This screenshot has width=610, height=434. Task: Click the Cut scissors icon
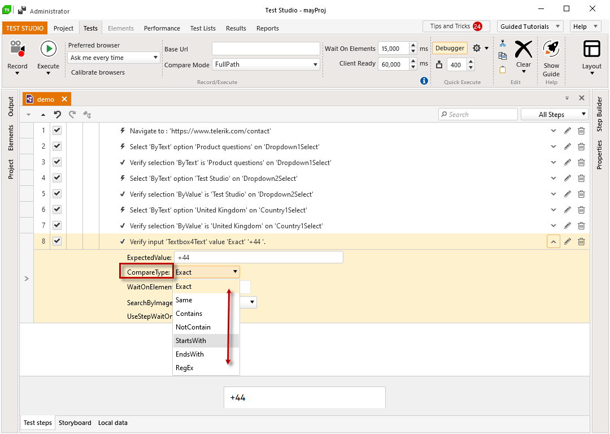503,43
